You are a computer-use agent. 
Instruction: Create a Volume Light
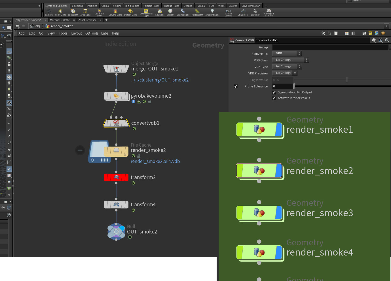(115, 12)
